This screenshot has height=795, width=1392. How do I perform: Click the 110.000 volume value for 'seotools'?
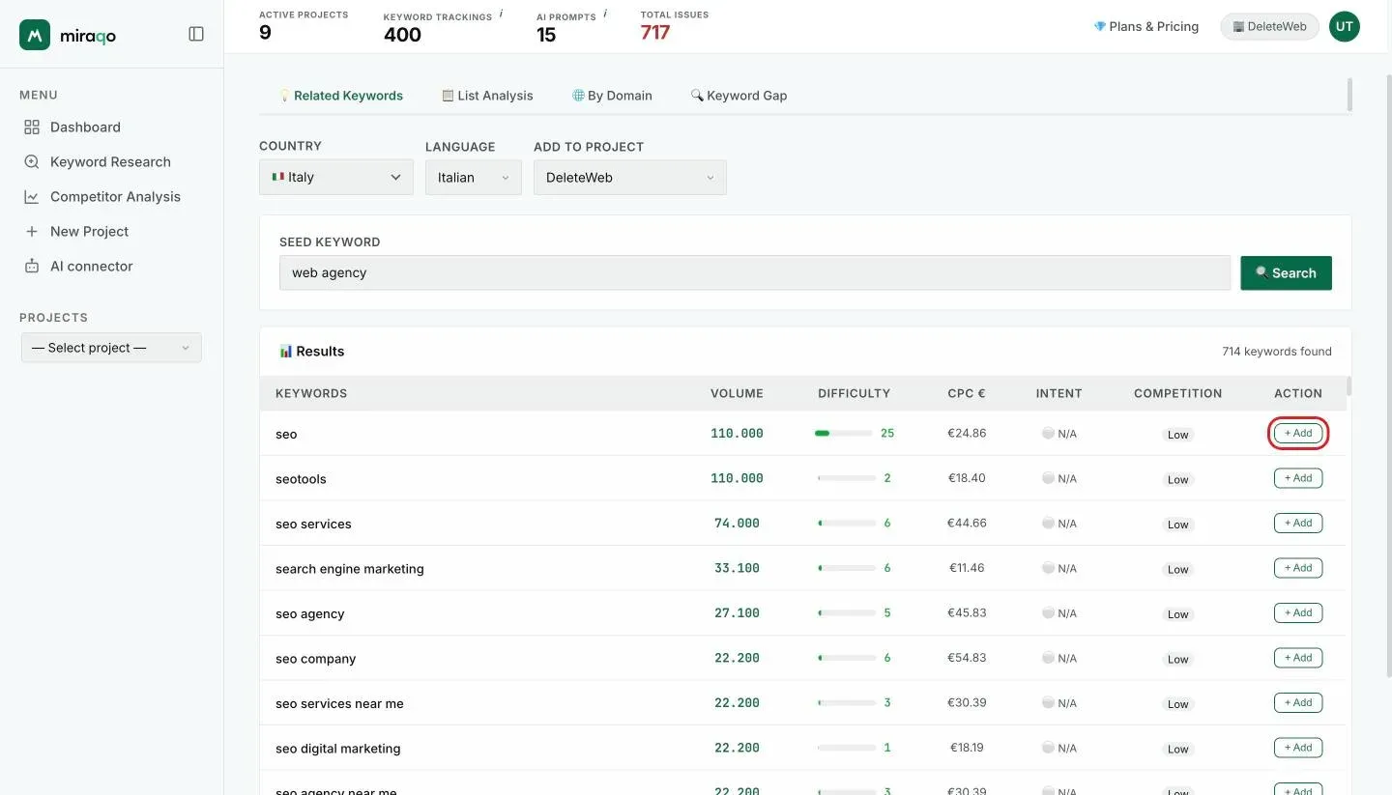pyautogui.click(x=737, y=478)
